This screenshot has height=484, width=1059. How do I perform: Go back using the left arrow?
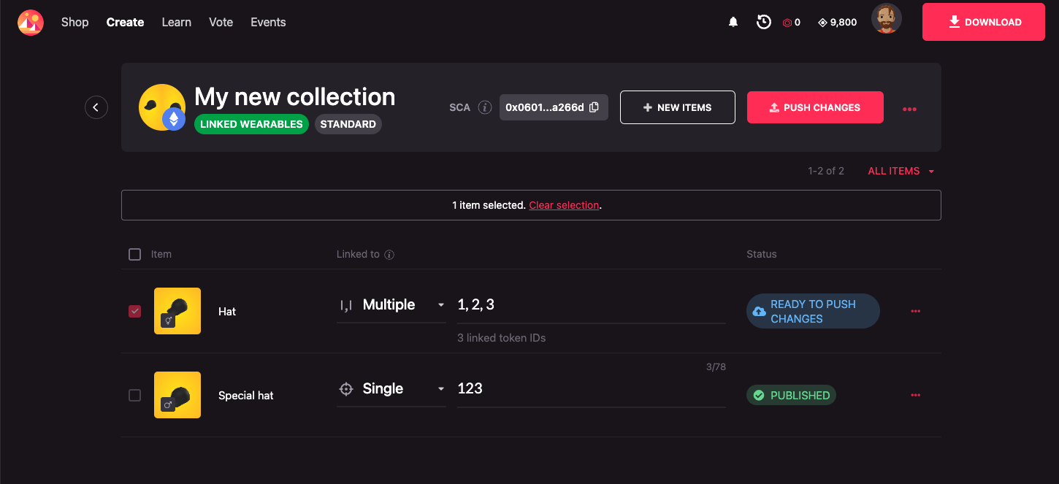[x=96, y=107]
